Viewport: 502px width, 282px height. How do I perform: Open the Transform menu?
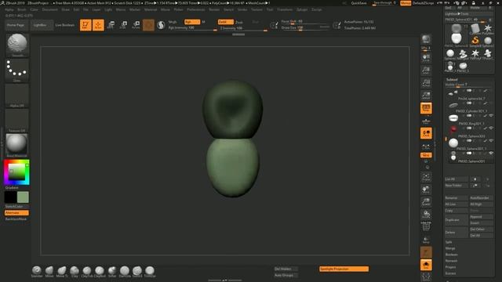pos(285,9)
